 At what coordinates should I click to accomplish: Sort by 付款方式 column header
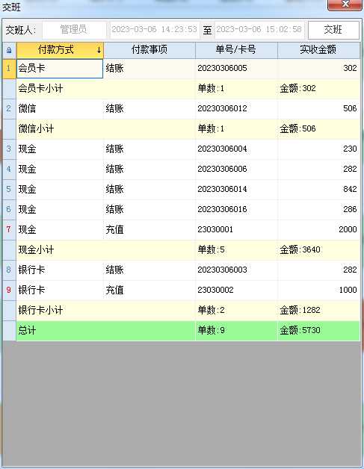(x=60, y=50)
